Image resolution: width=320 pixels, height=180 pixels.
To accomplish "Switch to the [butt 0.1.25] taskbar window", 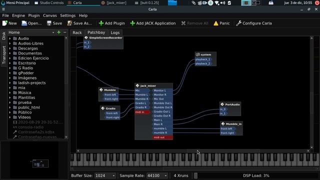I will 147,3.
